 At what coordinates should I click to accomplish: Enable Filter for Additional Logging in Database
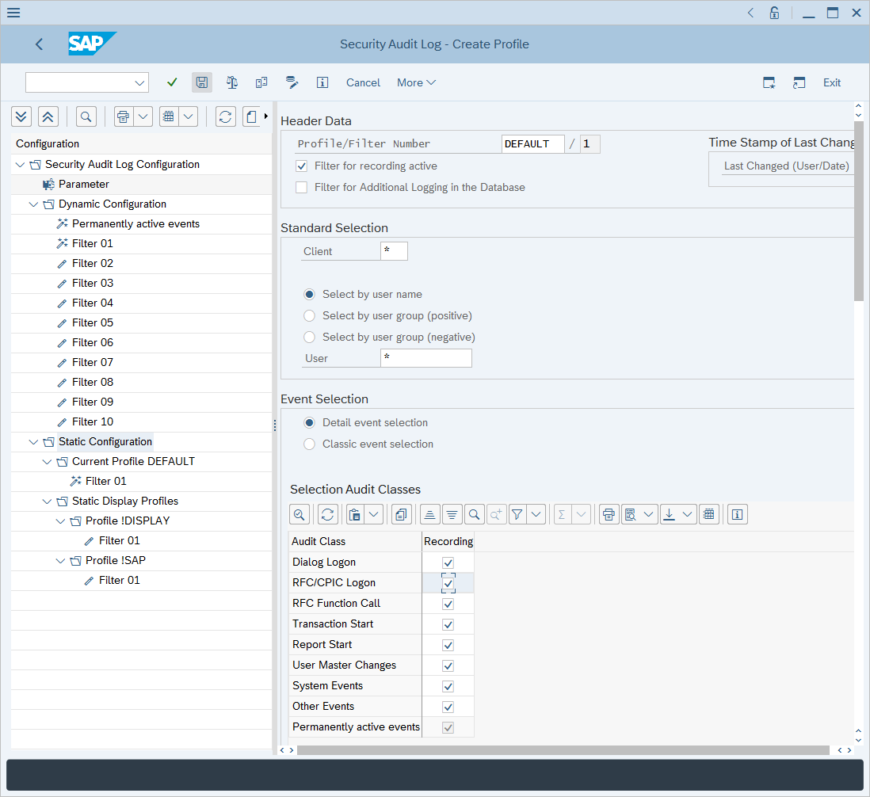coord(301,188)
